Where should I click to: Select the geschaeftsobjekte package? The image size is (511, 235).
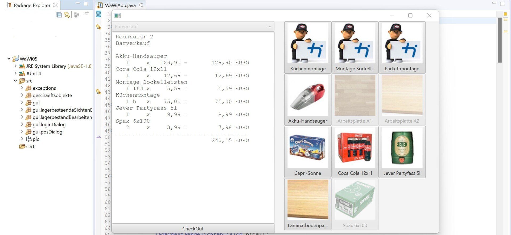tap(52, 95)
